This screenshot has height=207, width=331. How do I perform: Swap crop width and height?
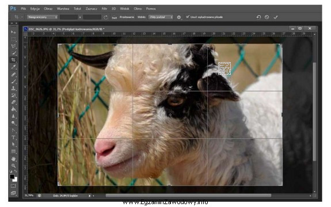(x=105, y=17)
